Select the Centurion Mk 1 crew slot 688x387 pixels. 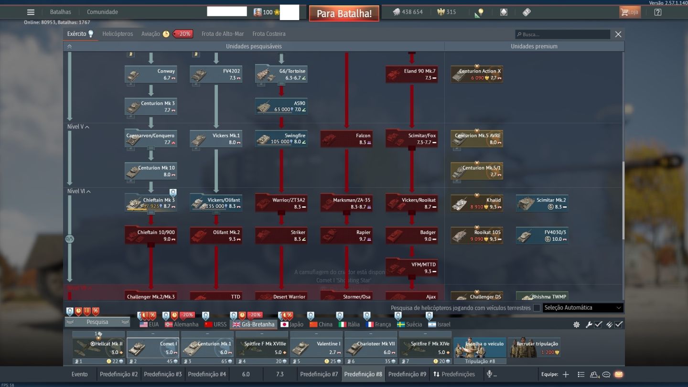tap(207, 348)
